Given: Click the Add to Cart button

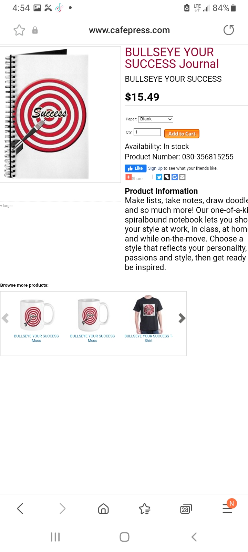Looking at the screenshot, I should click(182, 134).
